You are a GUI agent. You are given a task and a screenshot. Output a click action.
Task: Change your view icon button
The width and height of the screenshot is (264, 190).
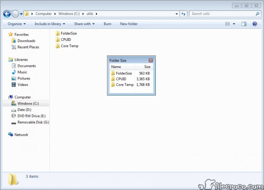[x=227, y=24]
